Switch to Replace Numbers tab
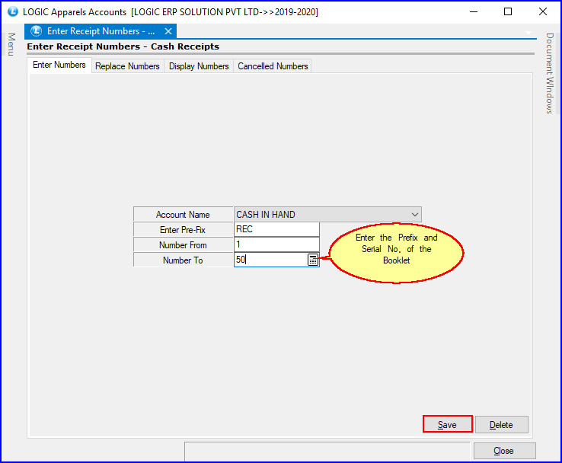 click(x=127, y=66)
